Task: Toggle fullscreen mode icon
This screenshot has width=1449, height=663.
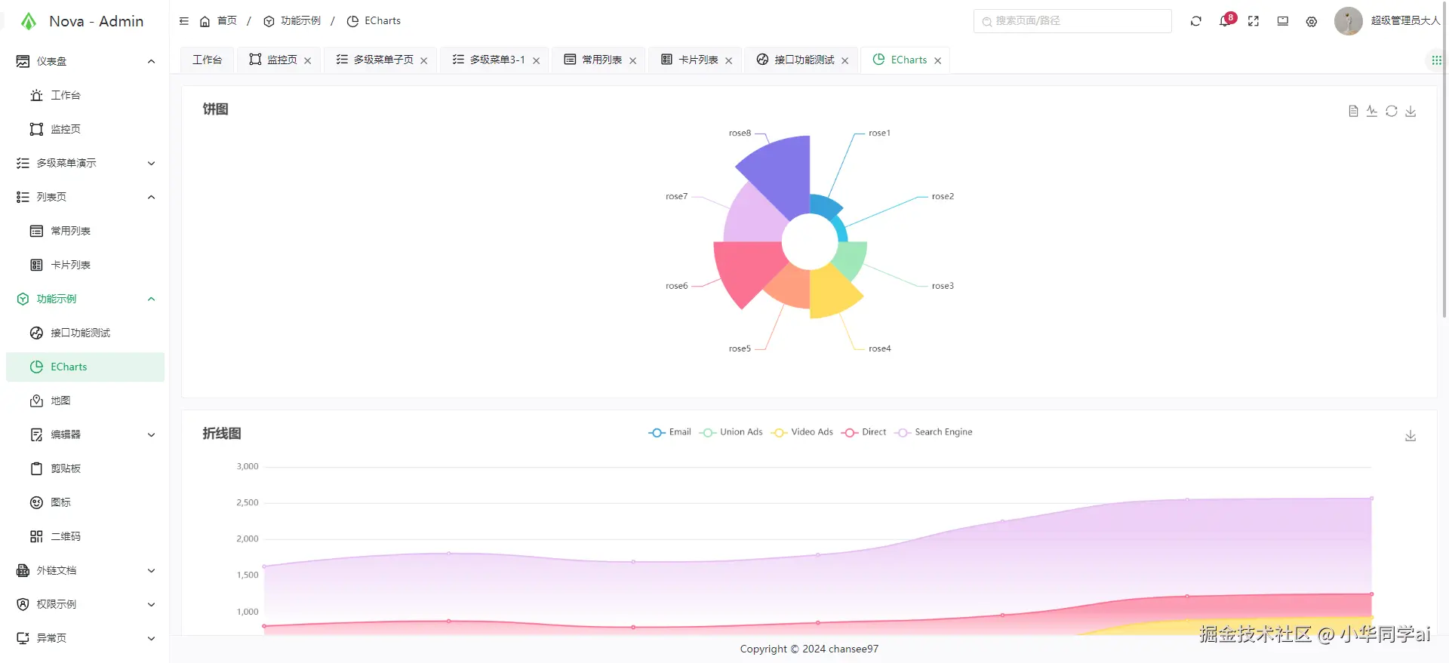Action: point(1254,21)
